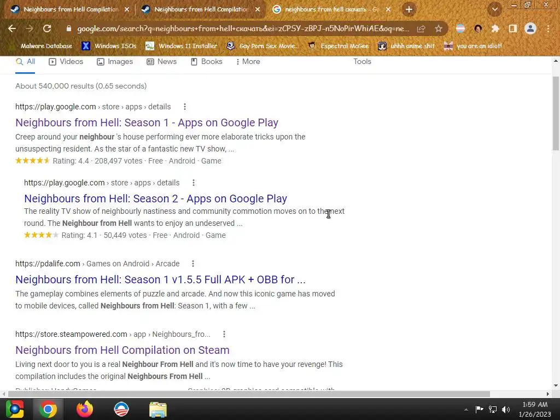Launch Firefox from the taskbar
This screenshot has height=420, width=560.
[85, 409]
